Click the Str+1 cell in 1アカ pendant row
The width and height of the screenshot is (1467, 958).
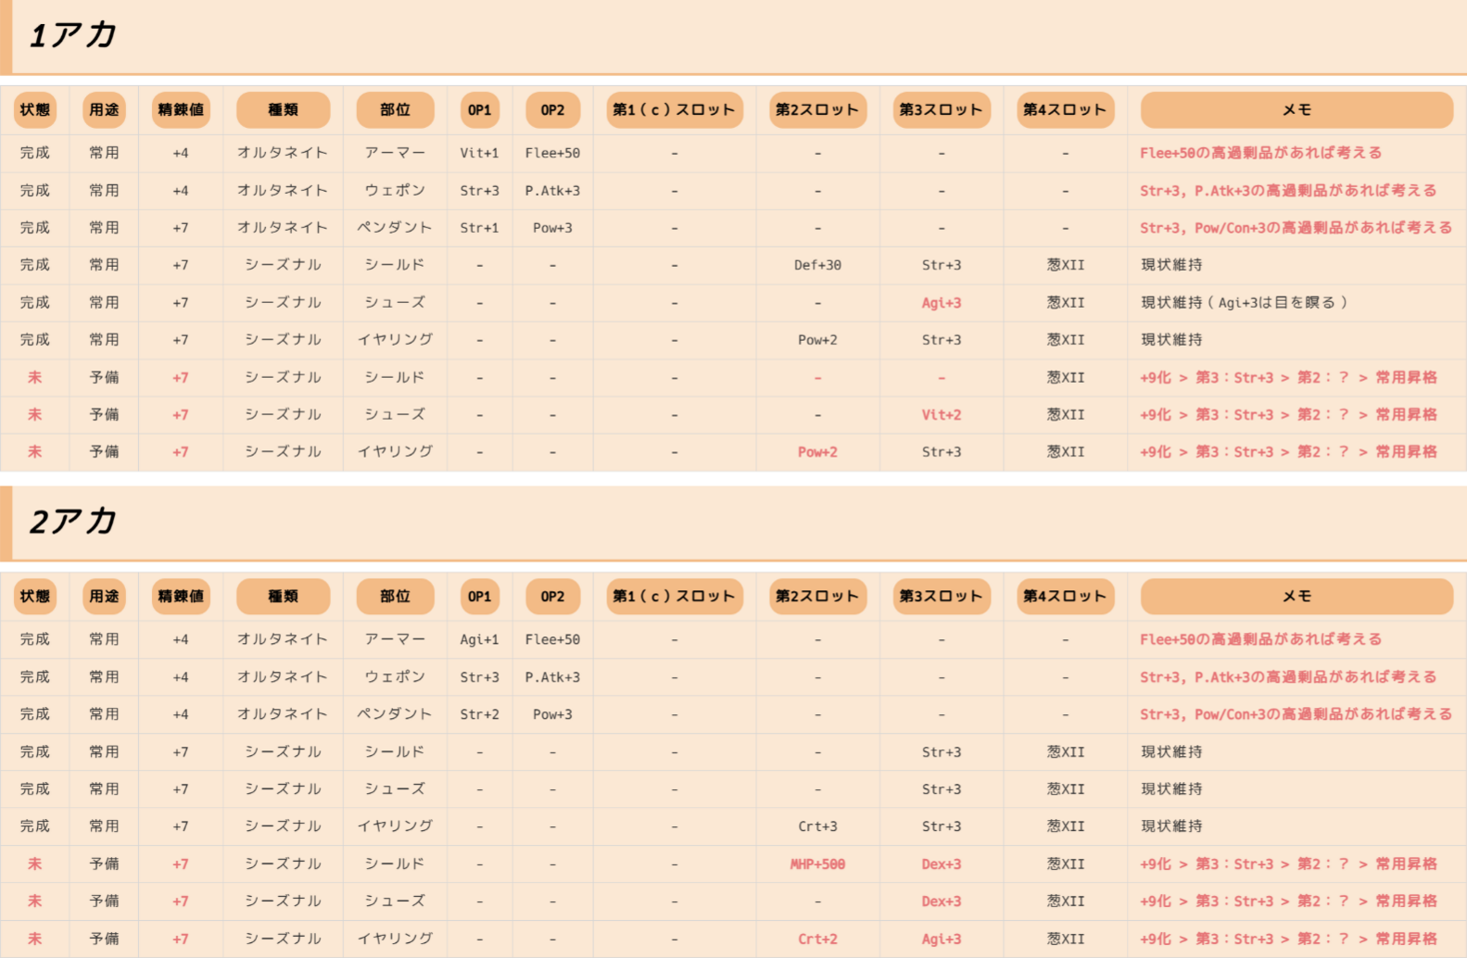(479, 228)
